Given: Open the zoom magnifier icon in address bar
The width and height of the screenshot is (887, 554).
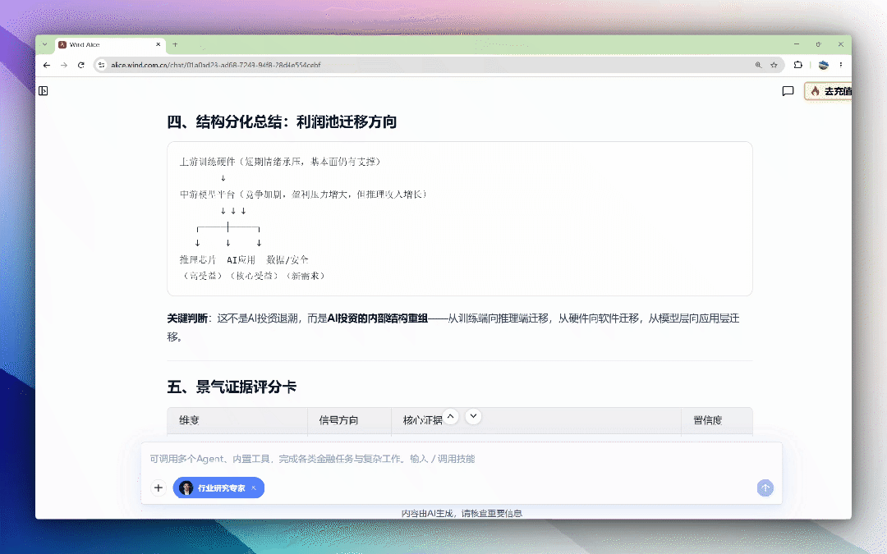Looking at the screenshot, I should click(759, 65).
